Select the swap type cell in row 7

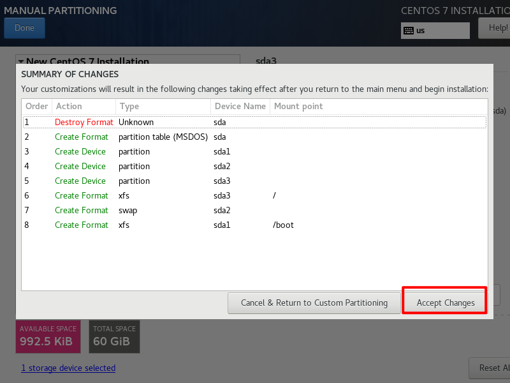coord(128,211)
